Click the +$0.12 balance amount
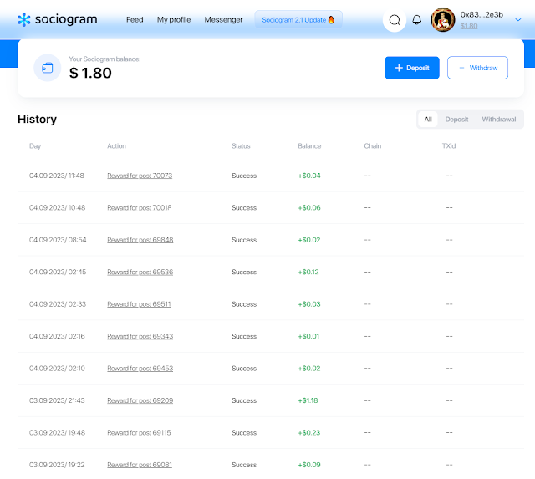 click(308, 272)
